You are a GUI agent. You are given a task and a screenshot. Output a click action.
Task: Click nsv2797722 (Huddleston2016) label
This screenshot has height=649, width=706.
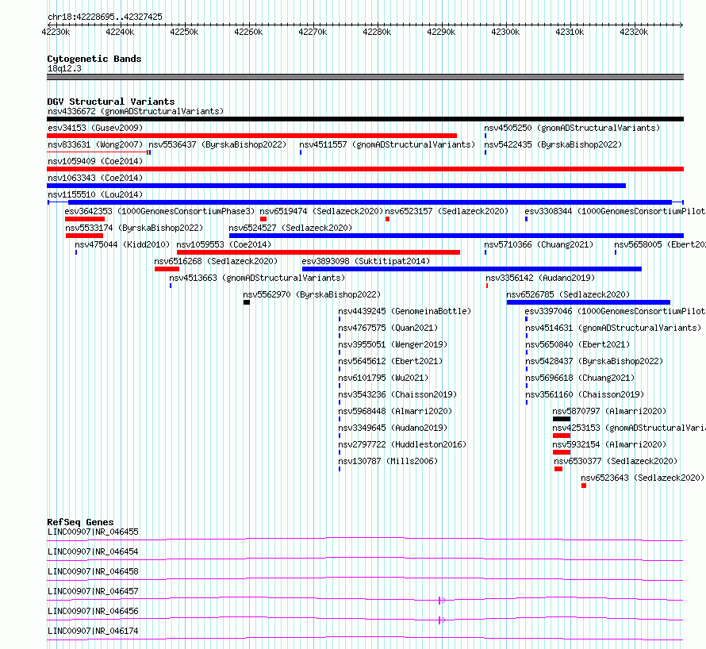(x=402, y=444)
